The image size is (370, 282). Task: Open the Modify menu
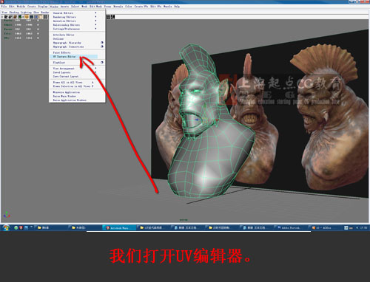point(21,7)
